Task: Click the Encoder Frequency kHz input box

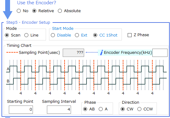Action: tap(160, 53)
